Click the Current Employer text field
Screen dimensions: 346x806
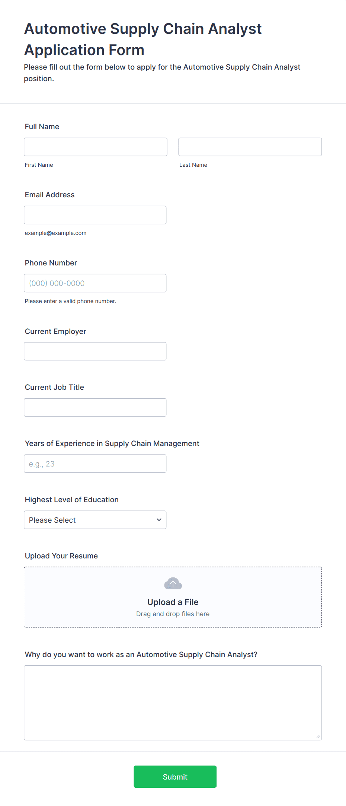click(95, 351)
